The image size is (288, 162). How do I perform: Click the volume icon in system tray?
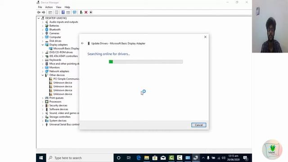pyautogui.click(x=224, y=158)
